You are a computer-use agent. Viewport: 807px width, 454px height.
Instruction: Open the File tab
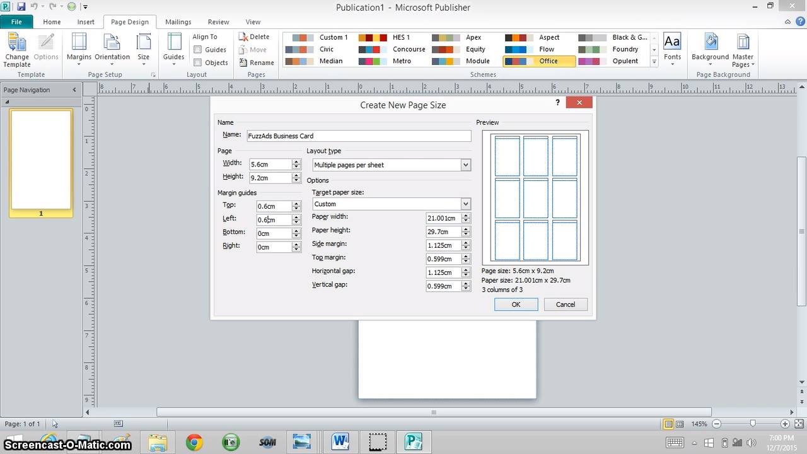click(x=16, y=22)
